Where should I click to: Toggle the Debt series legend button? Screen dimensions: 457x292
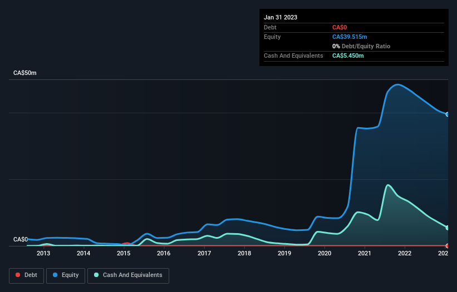pyautogui.click(x=27, y=275)
